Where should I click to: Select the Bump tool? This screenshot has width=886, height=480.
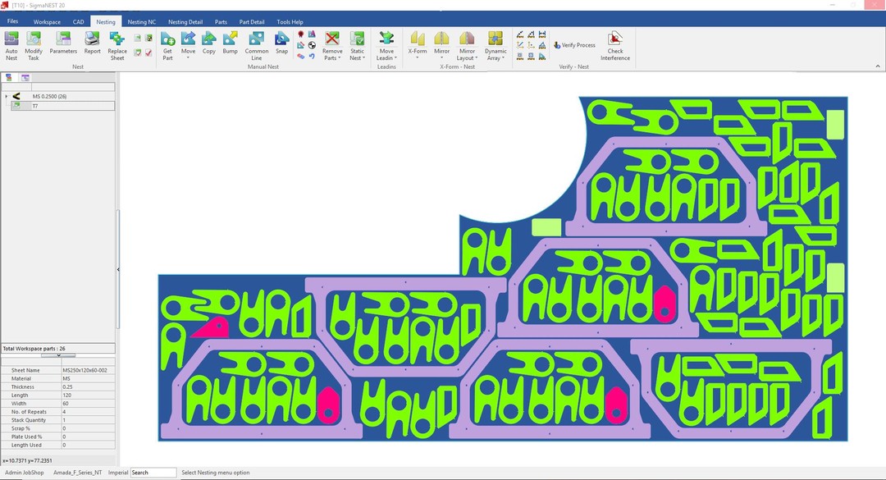click(x=231, y=44)
